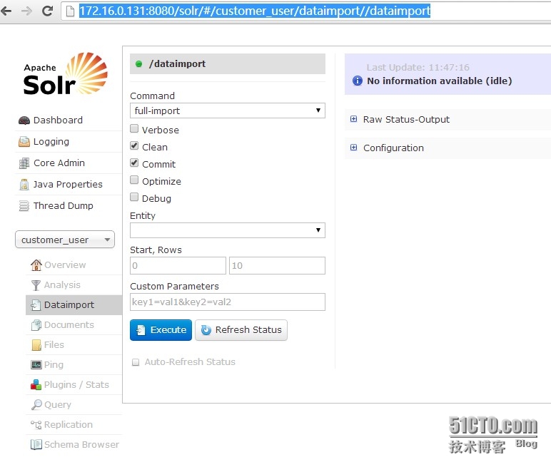Click the browser back arrow

click(6, 11)
